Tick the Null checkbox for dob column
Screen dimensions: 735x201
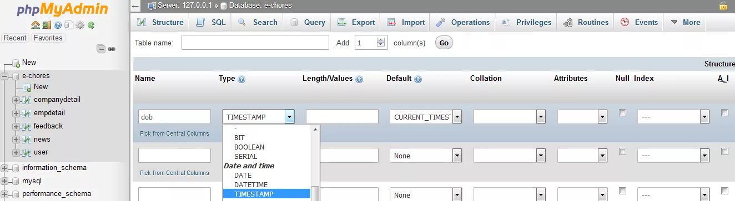622,113
